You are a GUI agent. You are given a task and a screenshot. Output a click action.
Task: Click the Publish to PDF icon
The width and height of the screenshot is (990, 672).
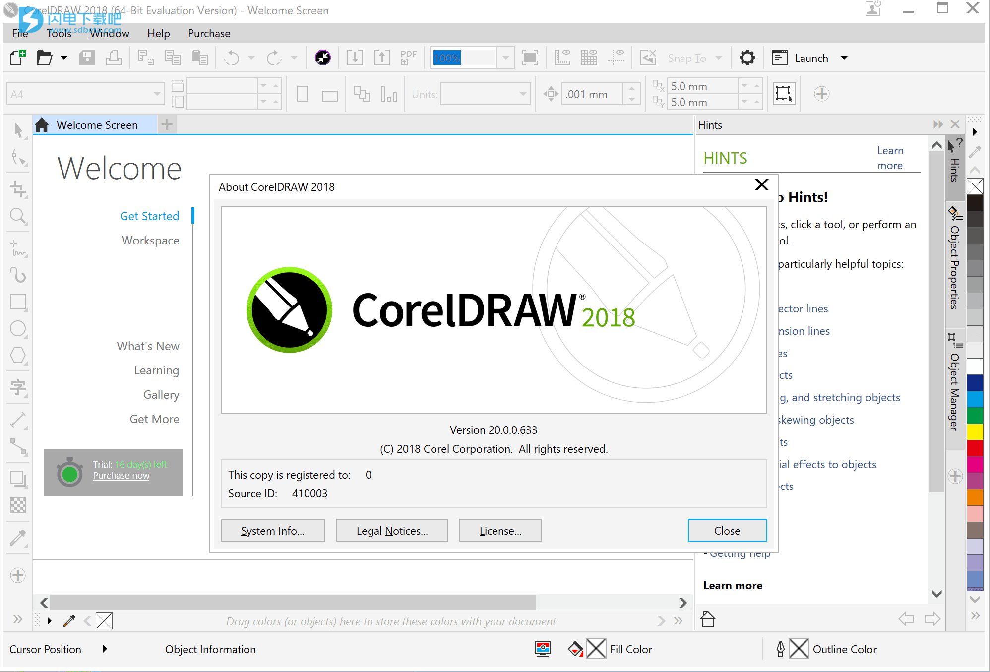(408, 58)
